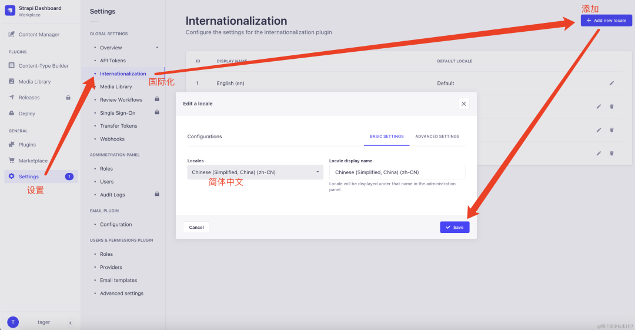Open Audit Logs settings
The height and width of the screenshot is (330, 635).
(x=112, y=195)
